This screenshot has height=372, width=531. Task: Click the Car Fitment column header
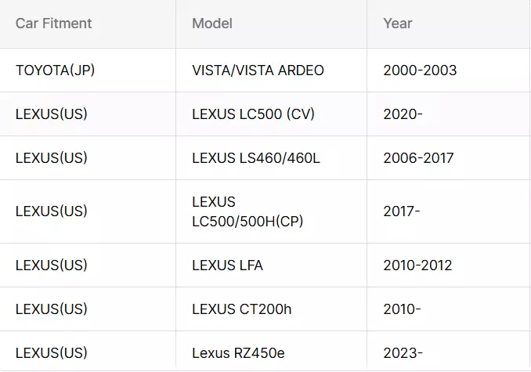coord(54,23)
